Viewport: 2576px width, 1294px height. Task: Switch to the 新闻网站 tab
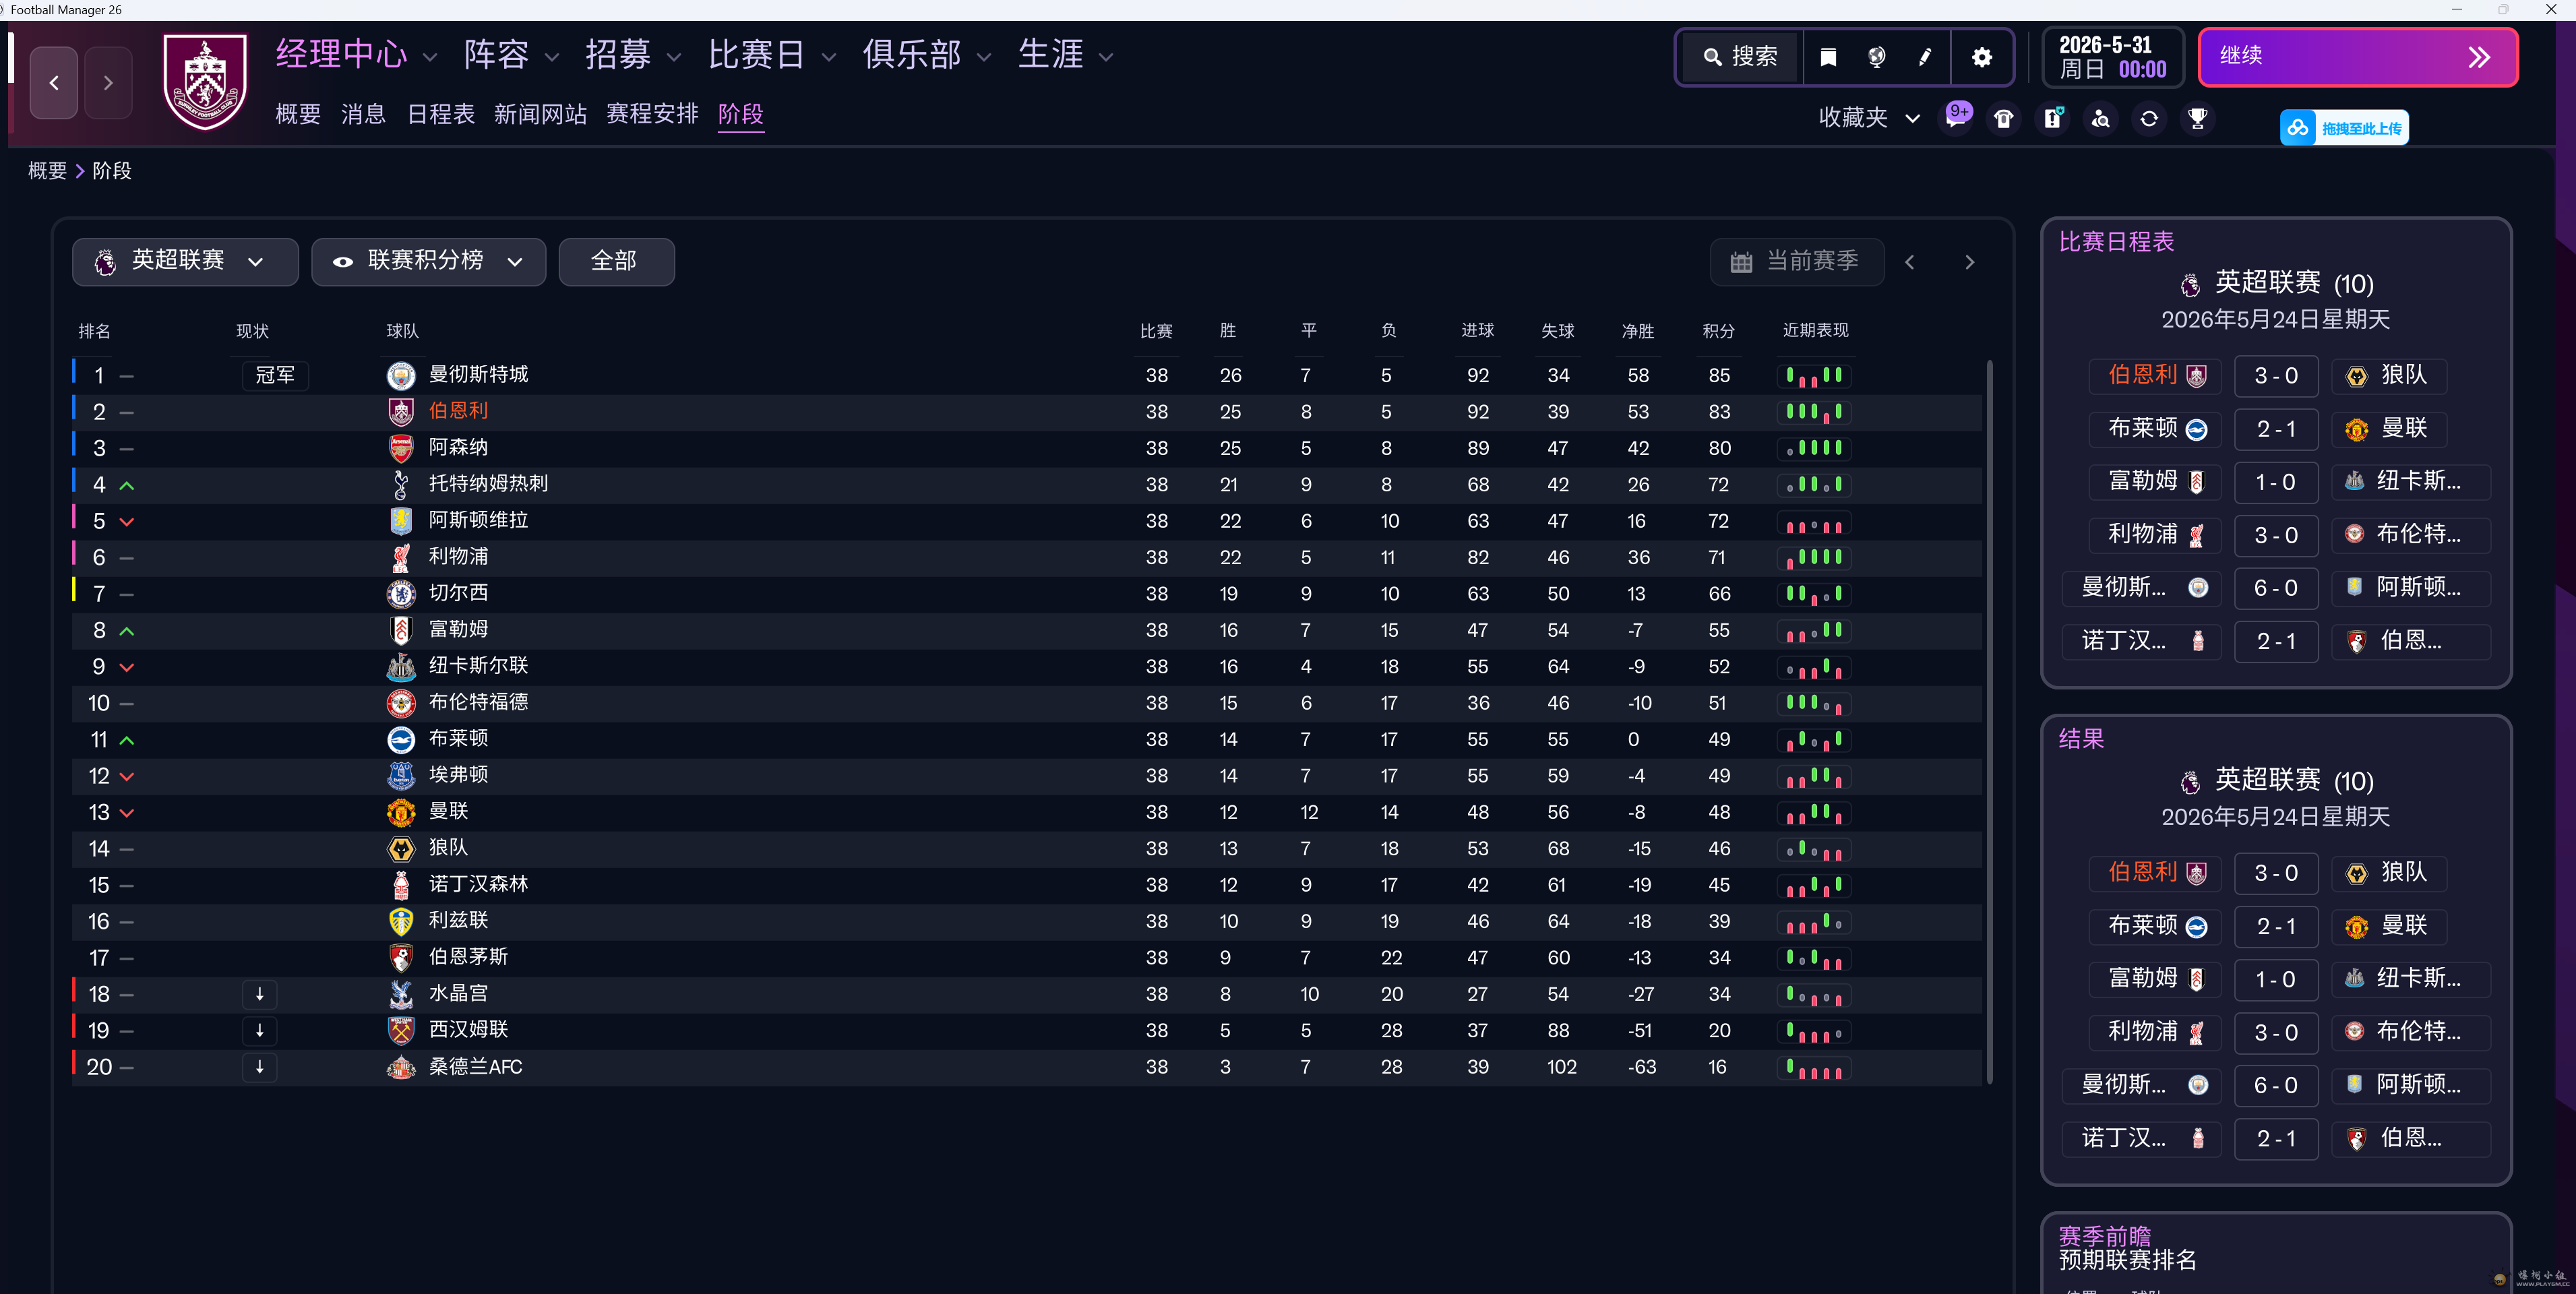click(x=540, y=114)
